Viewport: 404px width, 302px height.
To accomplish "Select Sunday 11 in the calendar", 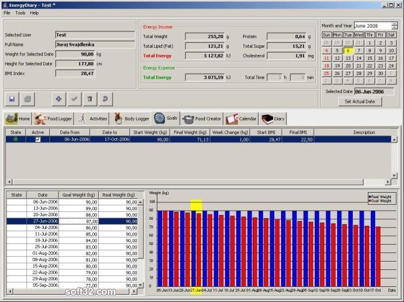I will pos(326,59).
